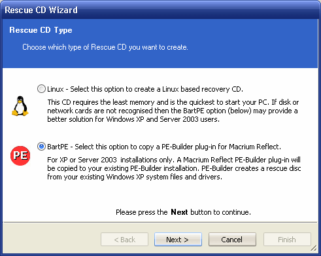Click the PE-Builder plug-in description paragraph
321x256 pixels.
click(x=174, y=168)
